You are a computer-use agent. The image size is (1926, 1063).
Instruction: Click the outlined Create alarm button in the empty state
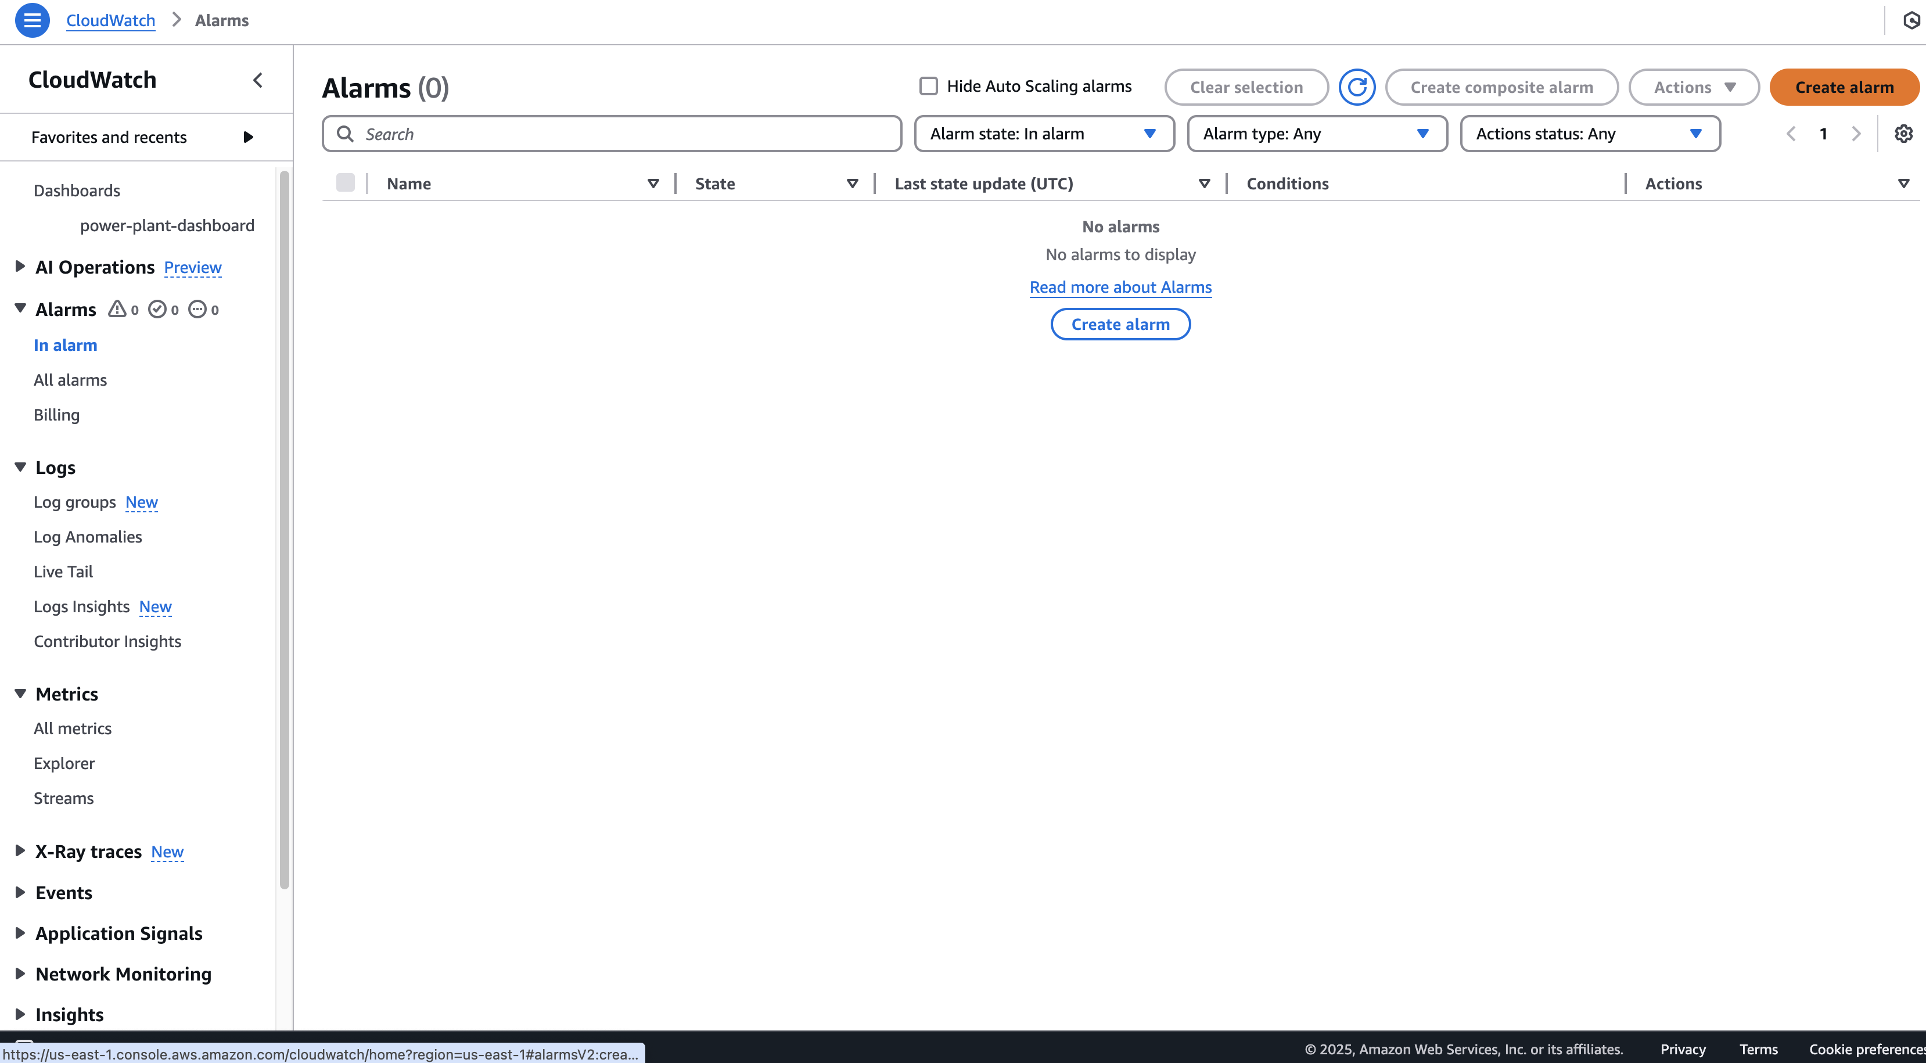coord(1121,325)
